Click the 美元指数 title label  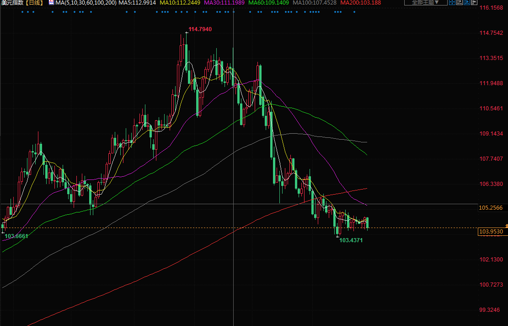(11, 3)
